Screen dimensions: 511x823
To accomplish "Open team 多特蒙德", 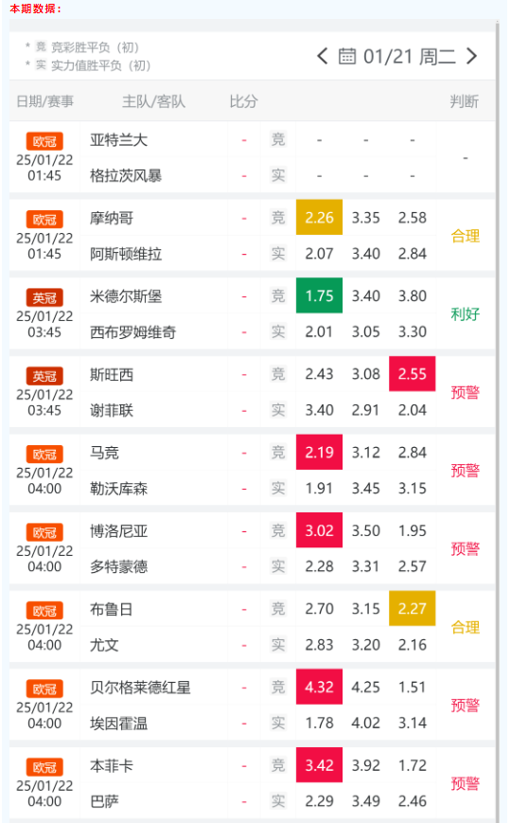I will tap(118, 566).
